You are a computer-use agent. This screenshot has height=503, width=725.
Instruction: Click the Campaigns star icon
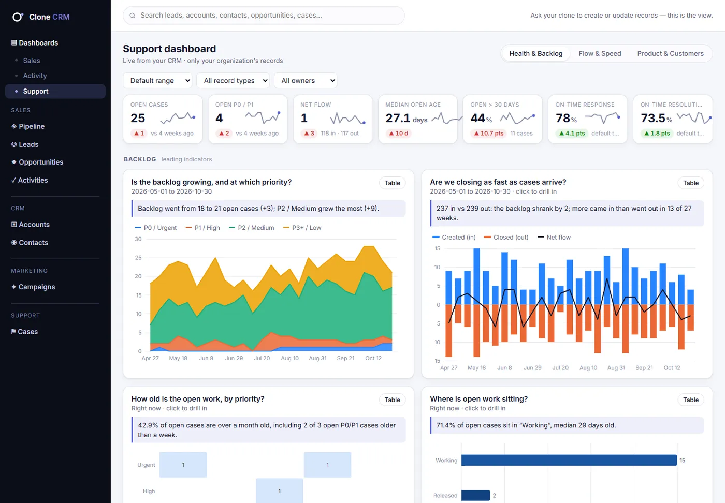14,287
